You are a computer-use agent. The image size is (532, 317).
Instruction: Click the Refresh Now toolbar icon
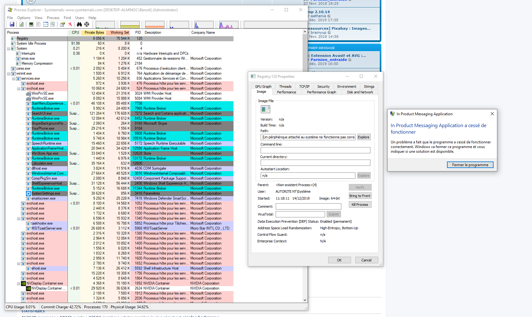[x=21, y=24]
